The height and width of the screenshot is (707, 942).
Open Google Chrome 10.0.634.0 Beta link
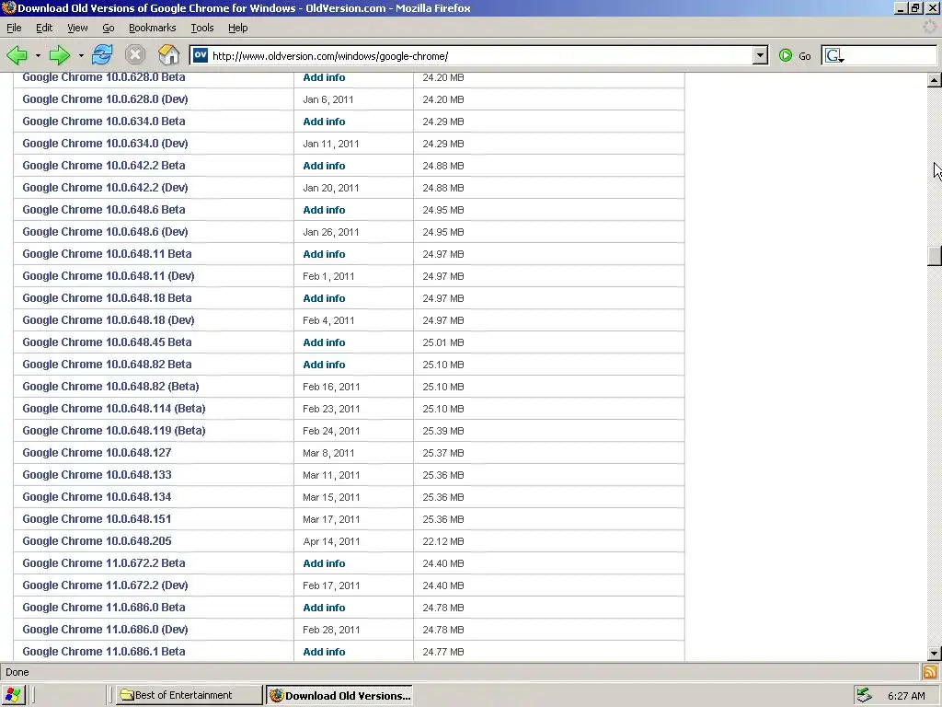[x=104, y=122]
